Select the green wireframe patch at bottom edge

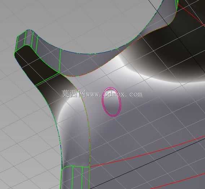[x=76, y=177]
